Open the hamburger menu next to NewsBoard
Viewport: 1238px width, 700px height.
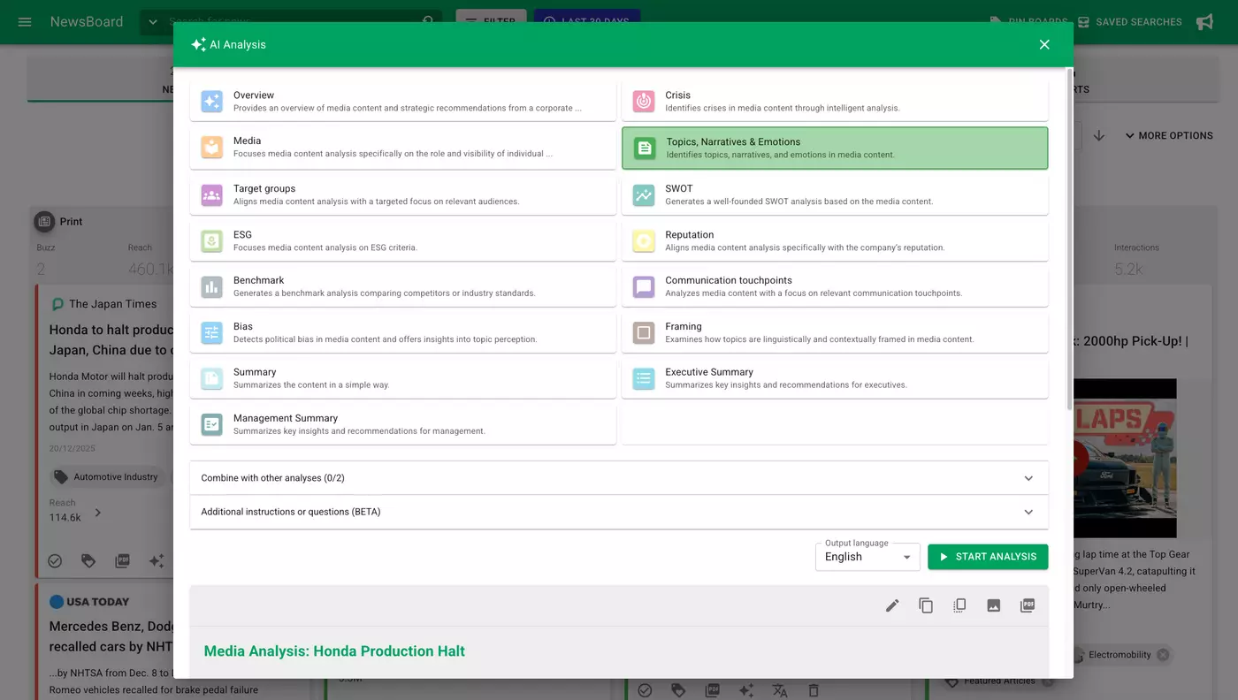[25, 21]
